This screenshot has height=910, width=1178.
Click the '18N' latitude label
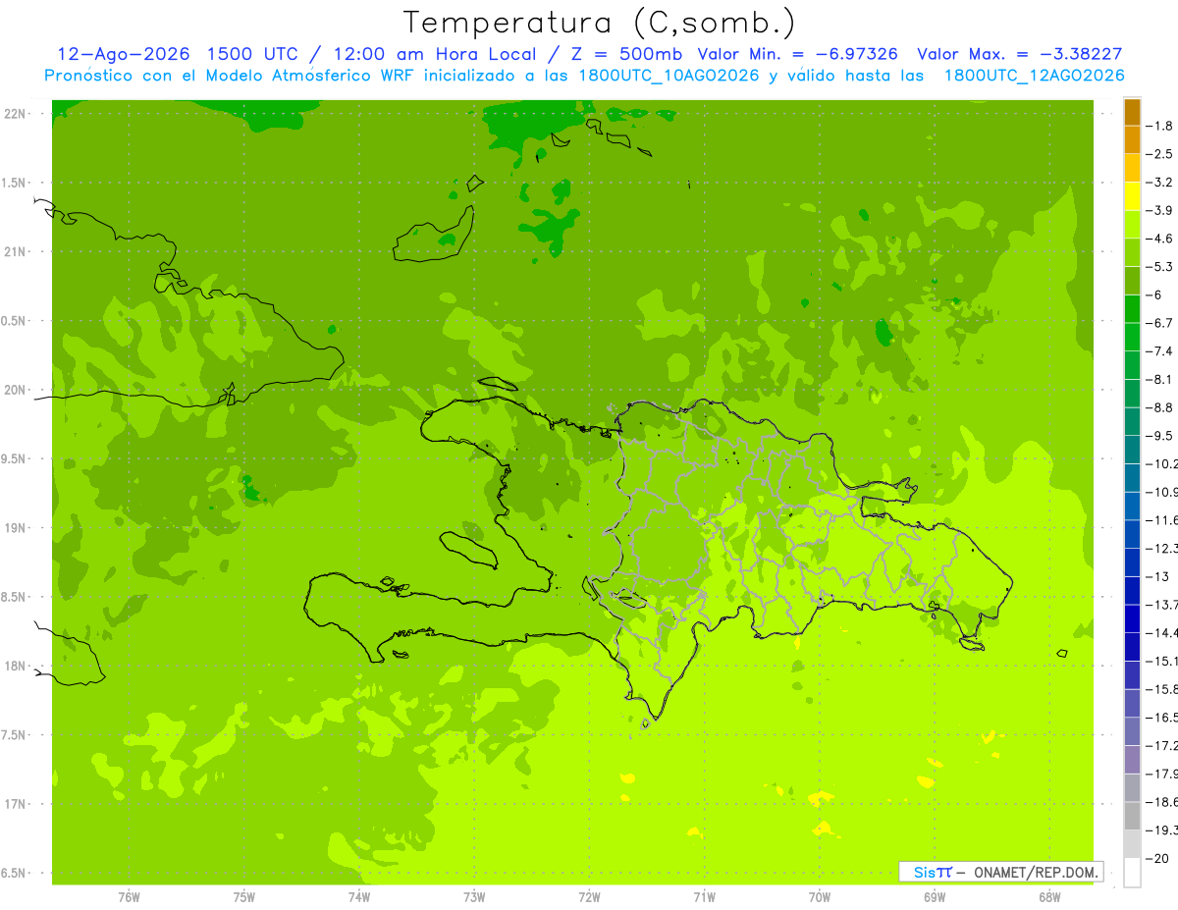pyautogui.click(x=16, y=666)
